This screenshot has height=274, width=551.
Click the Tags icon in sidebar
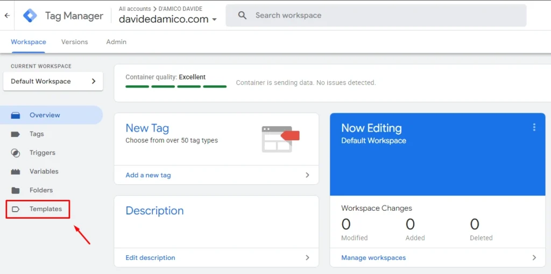[x=16, y=134]
